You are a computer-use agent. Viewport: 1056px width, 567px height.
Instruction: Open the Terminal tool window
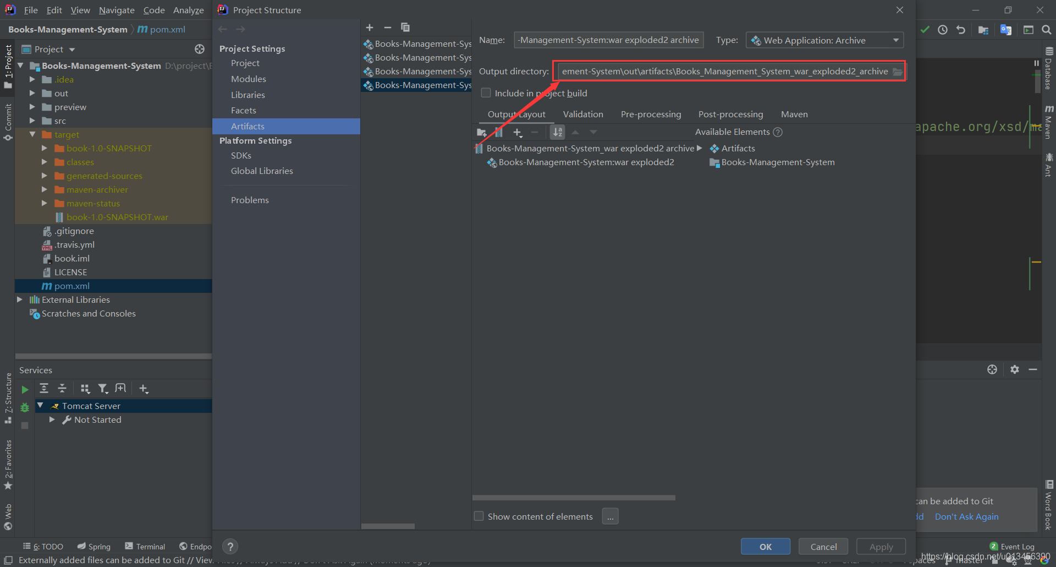pos(145,546)
